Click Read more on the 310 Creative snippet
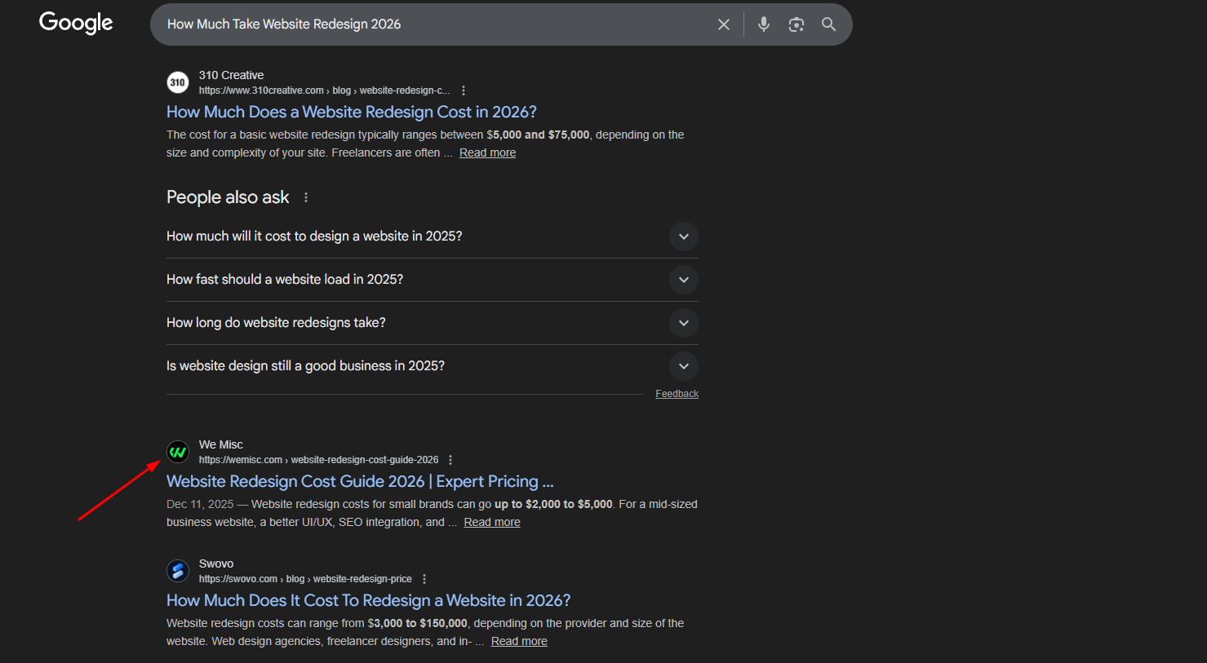 click(487, 153)
